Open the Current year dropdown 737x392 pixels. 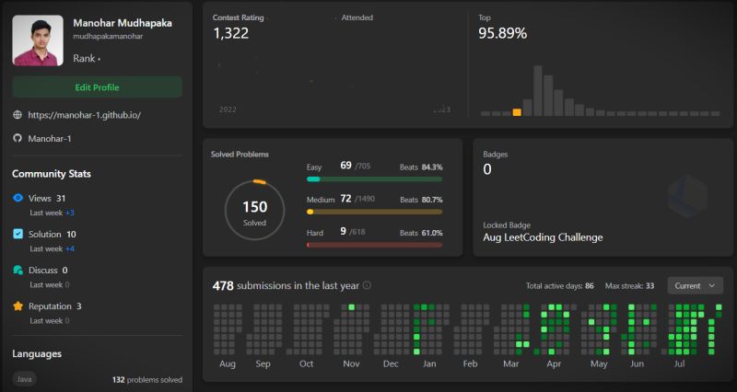click(696, 285)
